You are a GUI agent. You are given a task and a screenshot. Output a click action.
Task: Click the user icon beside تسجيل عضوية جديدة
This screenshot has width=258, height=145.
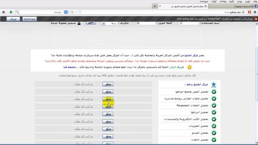(x=79, y=23)
